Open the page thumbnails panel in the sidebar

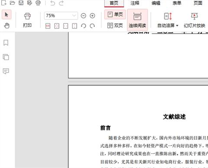[x=6, y=57]
